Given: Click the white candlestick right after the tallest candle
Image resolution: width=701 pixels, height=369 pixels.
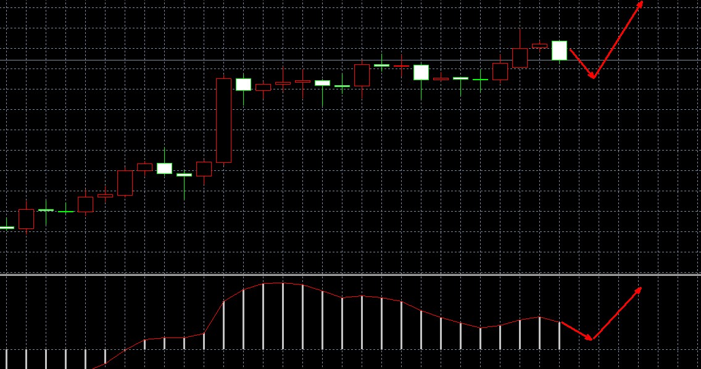Looking at the screenshot, I should (243, 85).
